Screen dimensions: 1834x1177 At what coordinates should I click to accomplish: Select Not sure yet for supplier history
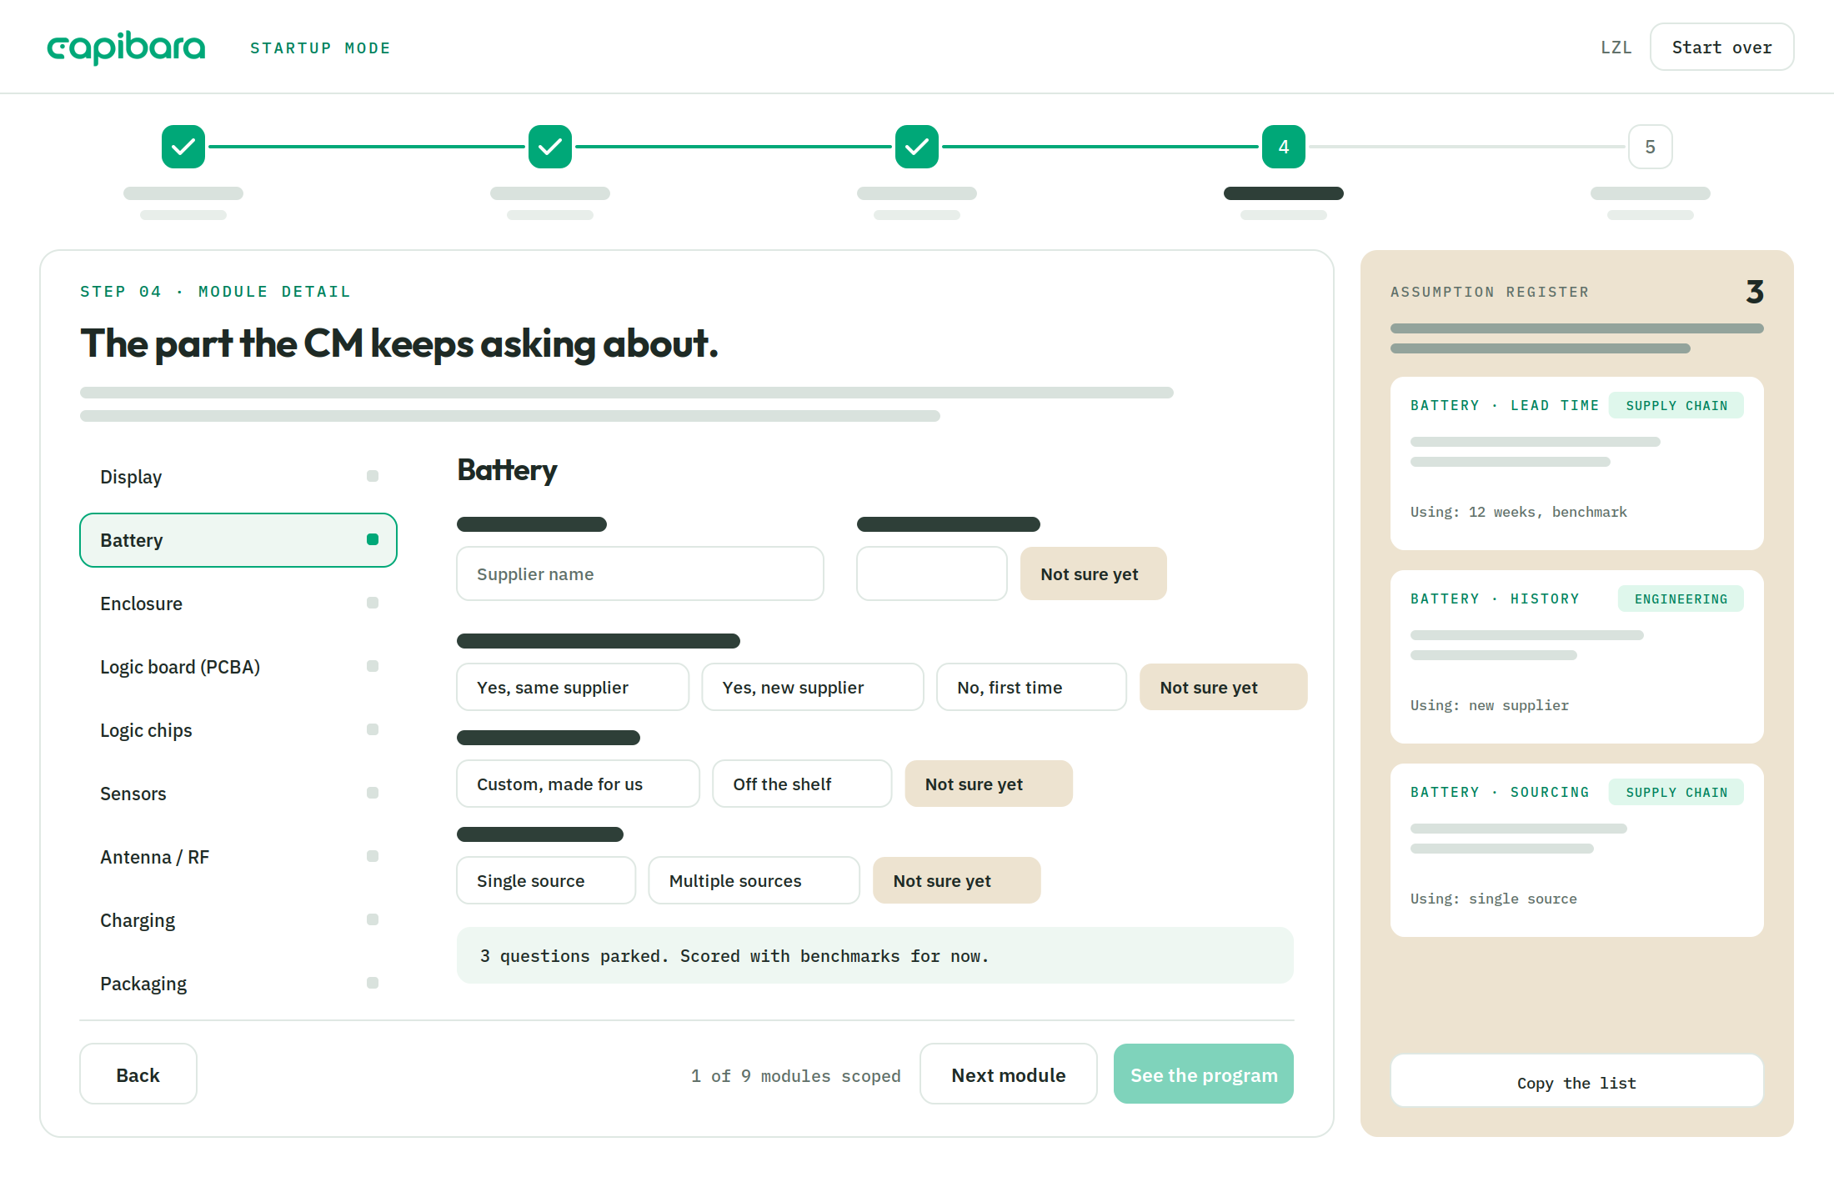1223,687
